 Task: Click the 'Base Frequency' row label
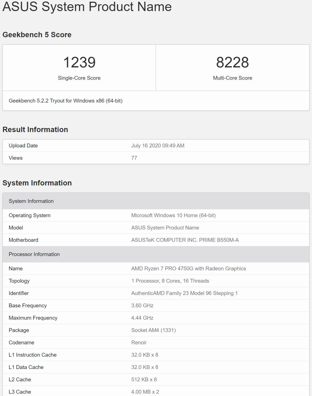pyautogui.click(x=28, y=306)
